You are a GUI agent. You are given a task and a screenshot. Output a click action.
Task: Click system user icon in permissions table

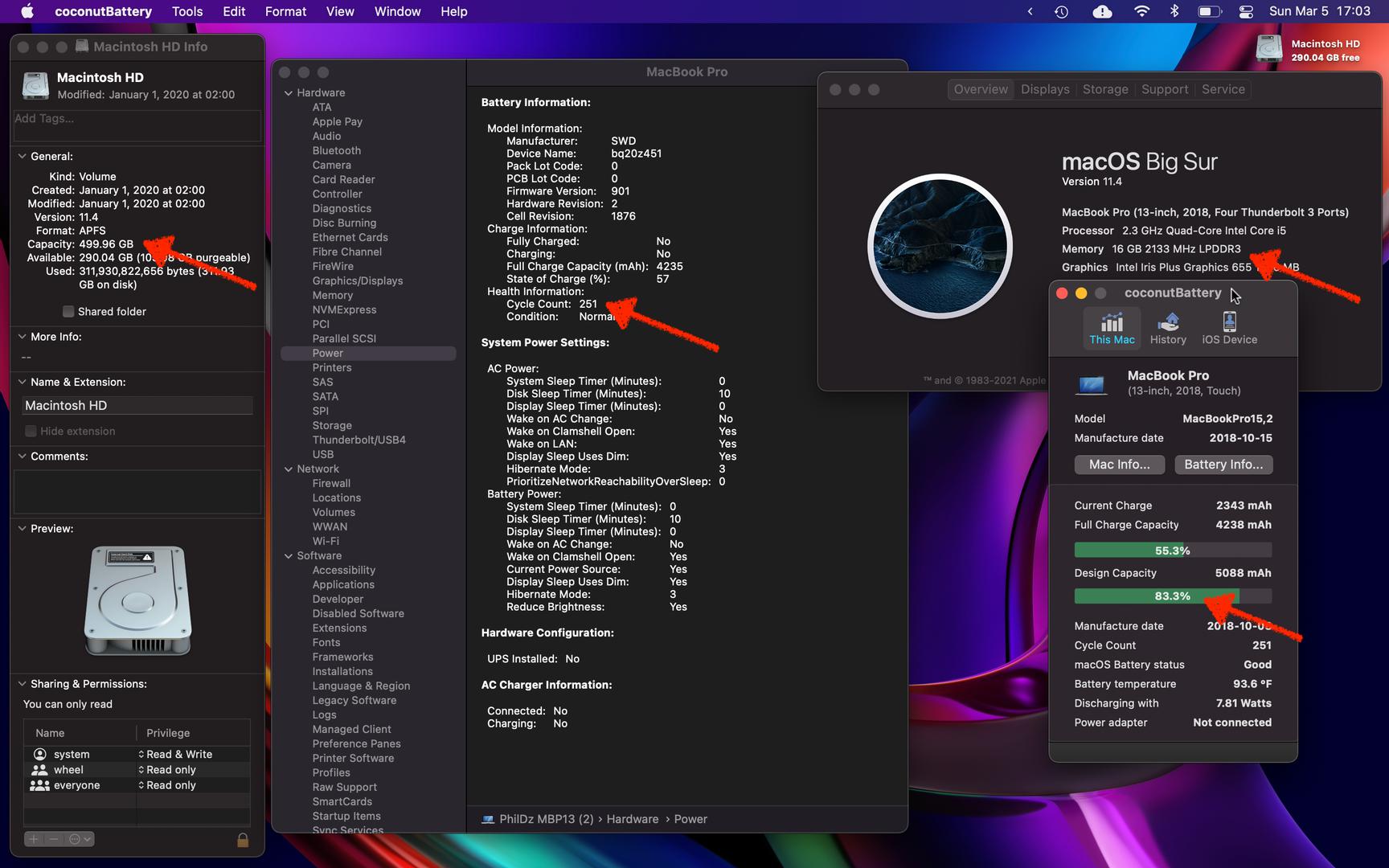click(x=40, y=754)
